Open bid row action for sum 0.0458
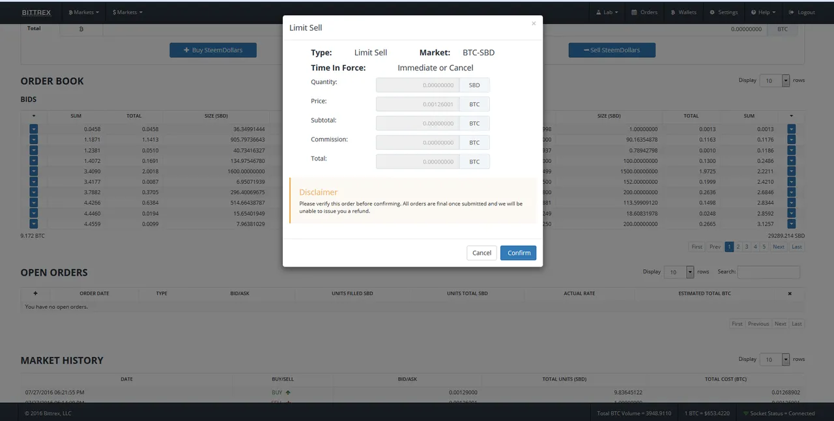This screenshot has width=834, height=421. tap(34, 129)
